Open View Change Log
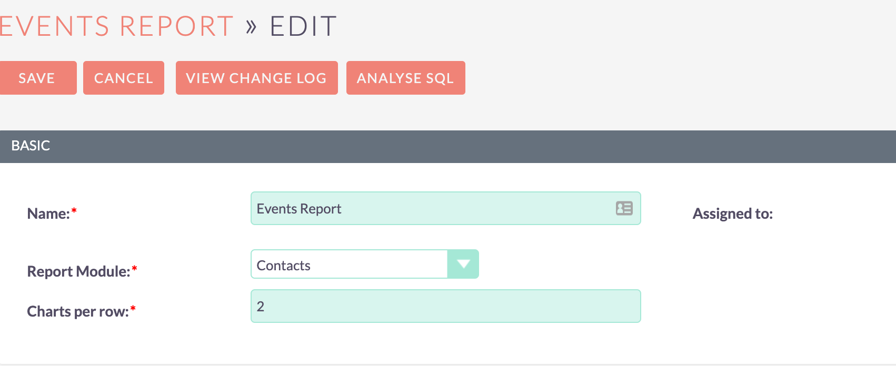 point(256,78)
